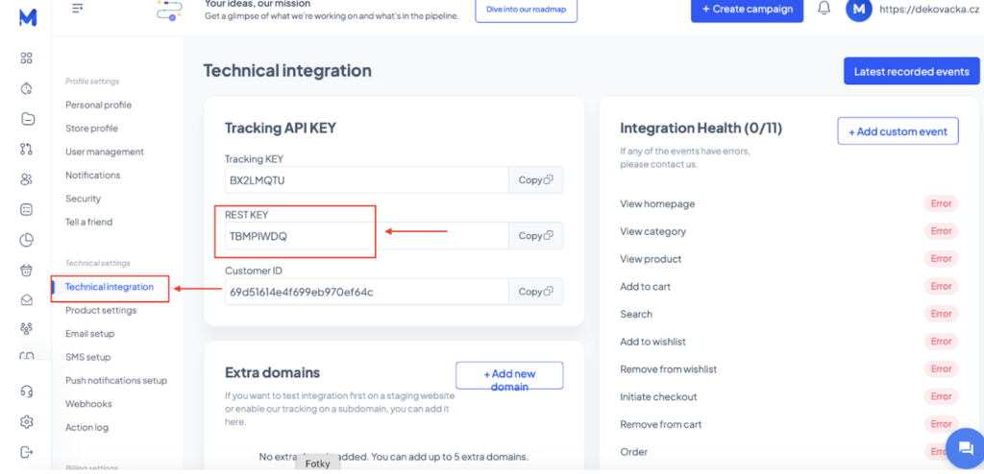
Task: Collapse the sidebar menu toggle icon
Action: (x=78, y=9)
